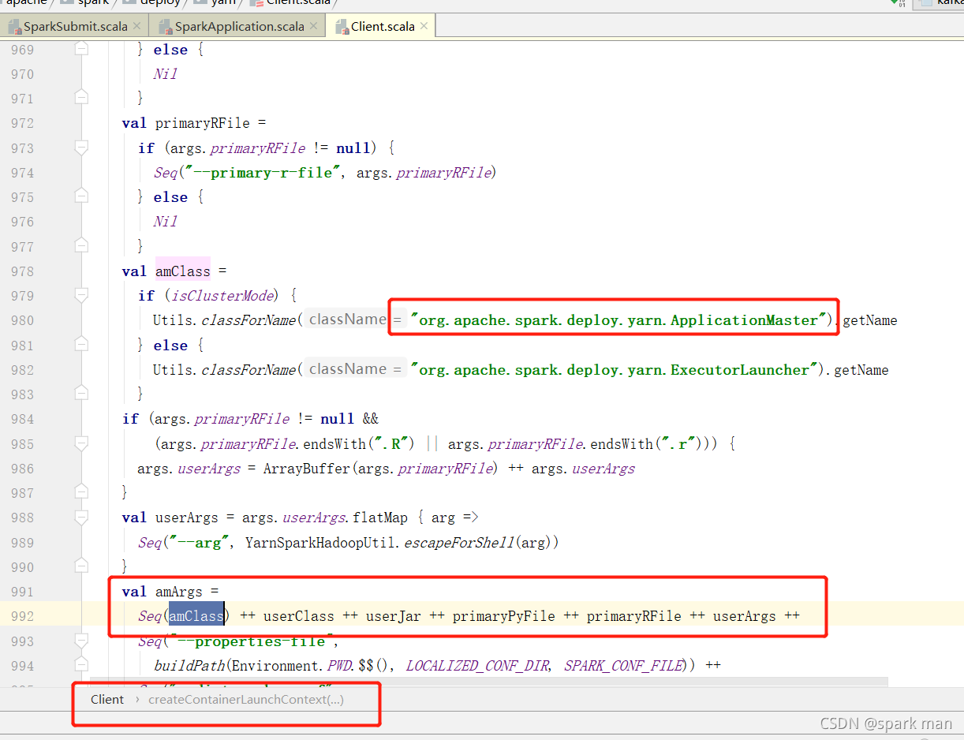Click the ApplicationMaster class name string
Screen dimensions: 964x740
coord(618,320)
